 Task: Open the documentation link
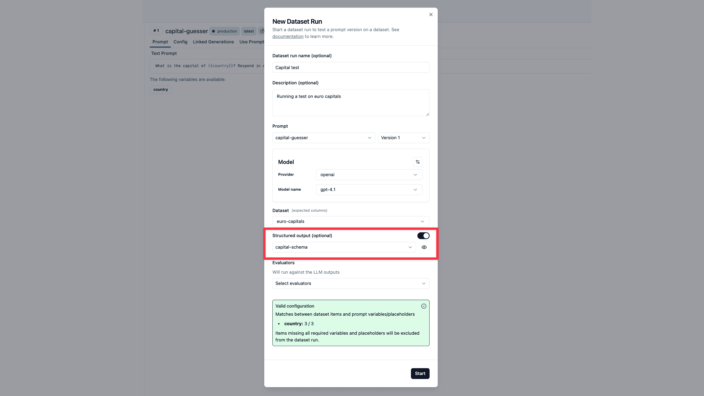click(288, 36)
